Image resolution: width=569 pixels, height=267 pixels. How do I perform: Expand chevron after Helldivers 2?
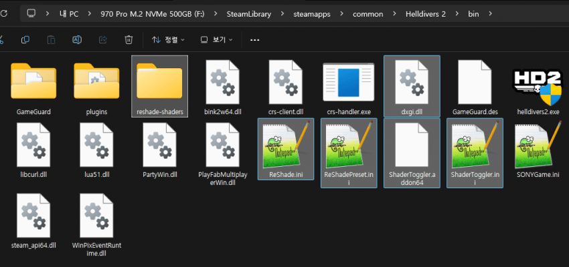point(457,14)
